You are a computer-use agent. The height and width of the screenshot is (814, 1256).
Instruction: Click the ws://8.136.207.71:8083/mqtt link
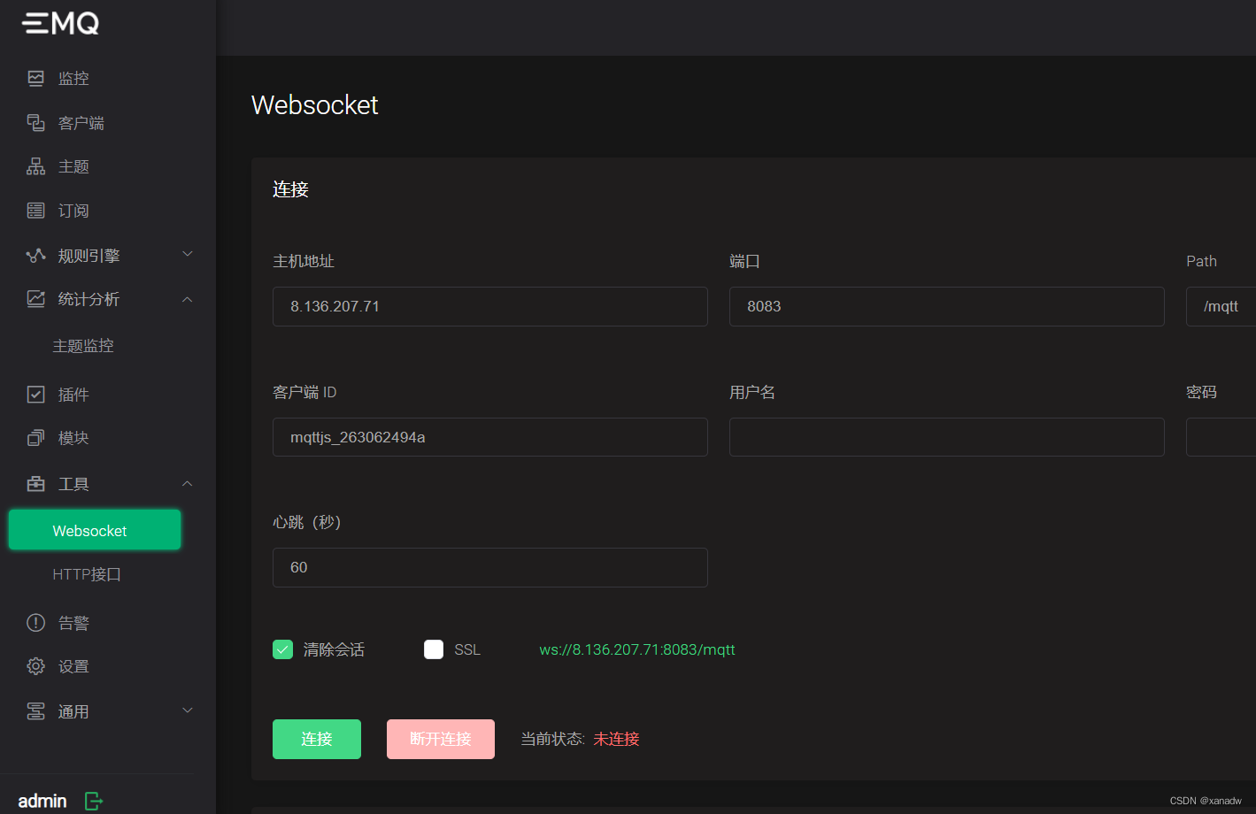coord(637,649)
